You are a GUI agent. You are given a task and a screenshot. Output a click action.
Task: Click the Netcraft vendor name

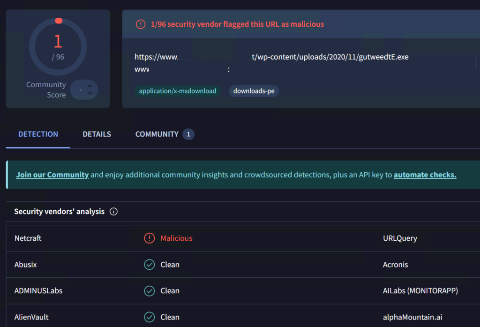pos(28,238)
